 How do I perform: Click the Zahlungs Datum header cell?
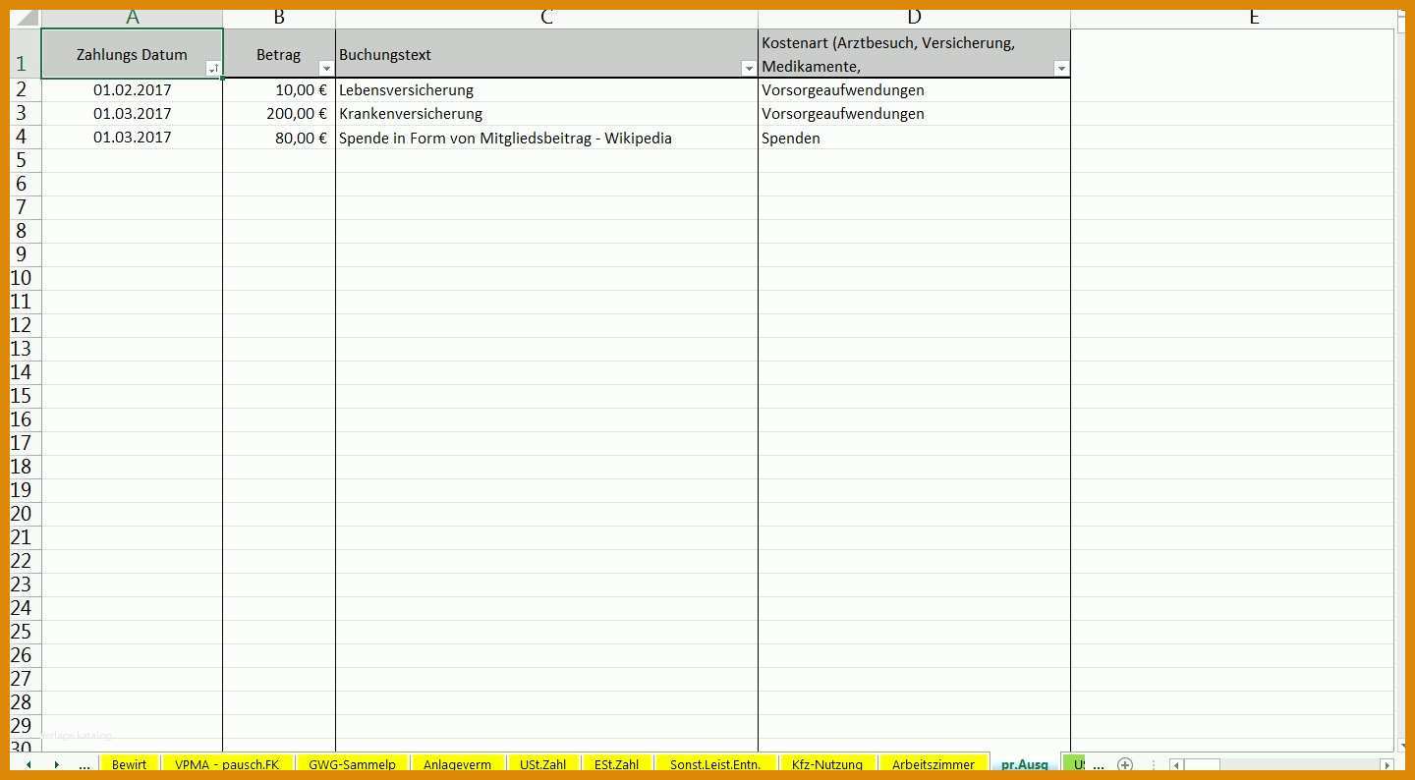[x=132, y=54]
